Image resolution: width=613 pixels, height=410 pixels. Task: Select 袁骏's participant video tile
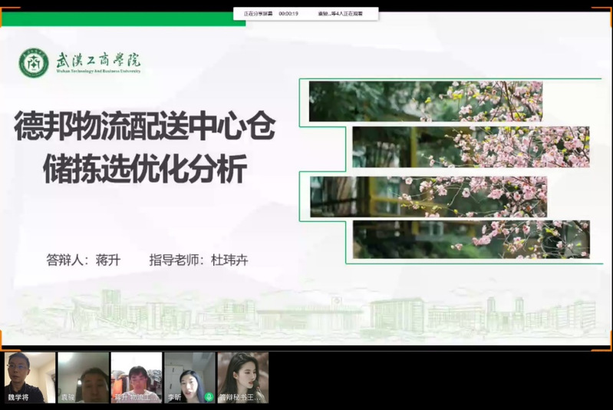83,377
